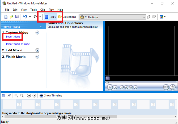Click the Redo arrow icon

coord(35,17)
